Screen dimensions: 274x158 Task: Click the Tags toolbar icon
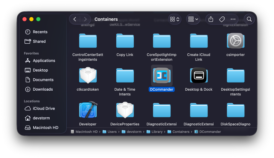pyautogui.click(x=222, y=19)
